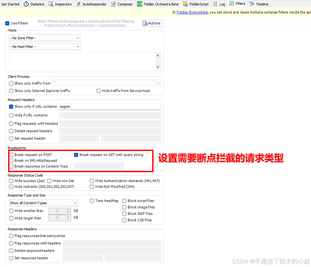Click inside the hosts list text area
This screenshot has width=311, height=267.
tap(82, 61)
